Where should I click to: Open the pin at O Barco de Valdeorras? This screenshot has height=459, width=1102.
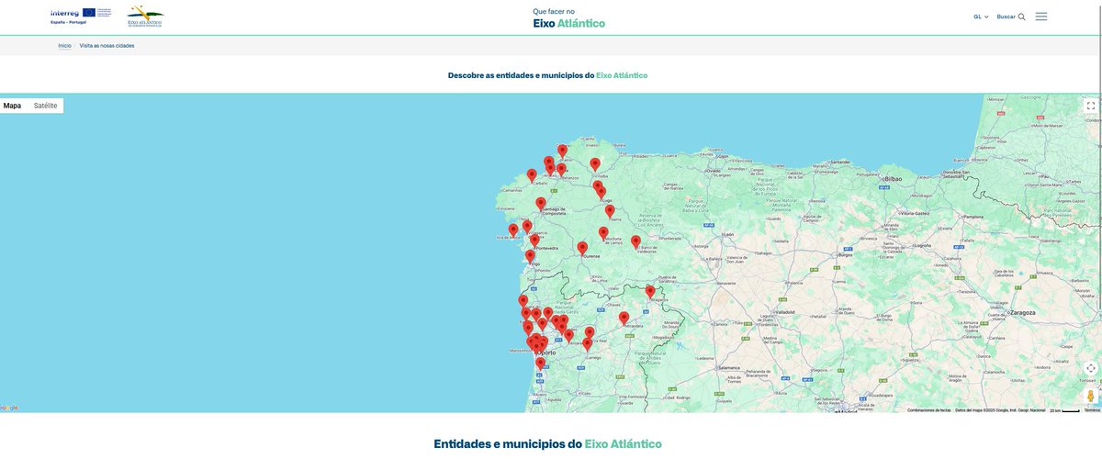635,242
